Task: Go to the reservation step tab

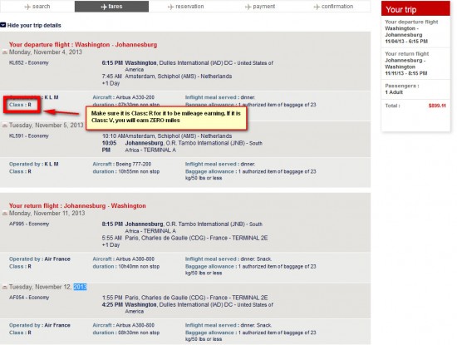Action: tap(185, 7)
